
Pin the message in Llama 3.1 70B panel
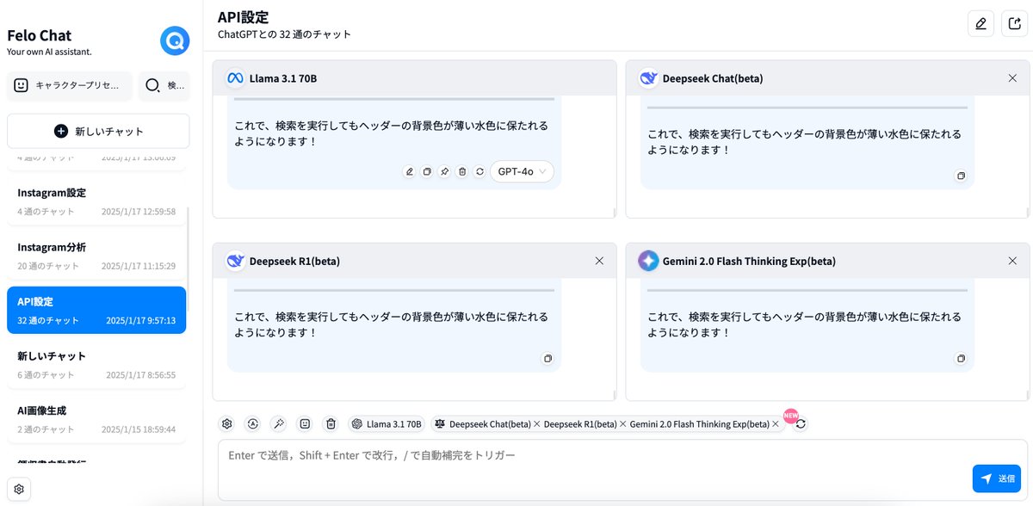point(444,172)
